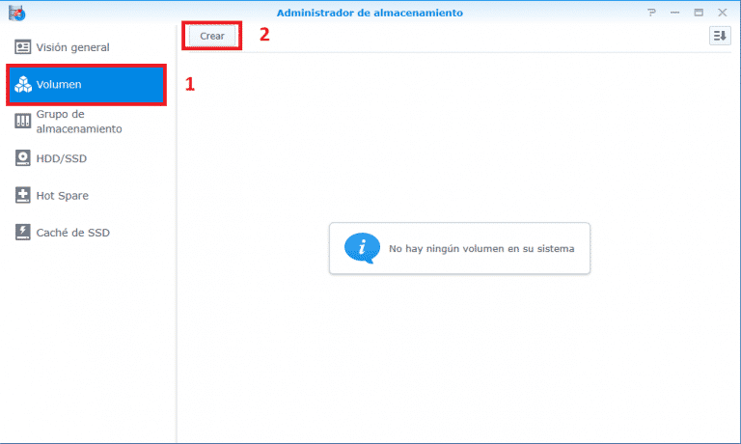This screenshot has width=741, height=444.
Task: Select the Volumen sidebar item
Action: 86,85
